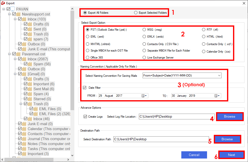Click the Select Destination Path text field
248x162 pixels.
(x=161, y=139)
